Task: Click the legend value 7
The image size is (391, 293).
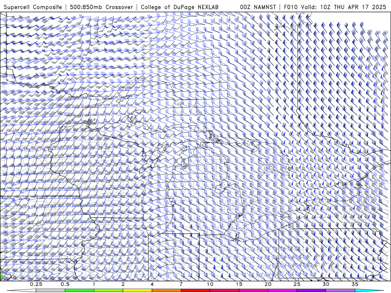Action: coord(181,284)
